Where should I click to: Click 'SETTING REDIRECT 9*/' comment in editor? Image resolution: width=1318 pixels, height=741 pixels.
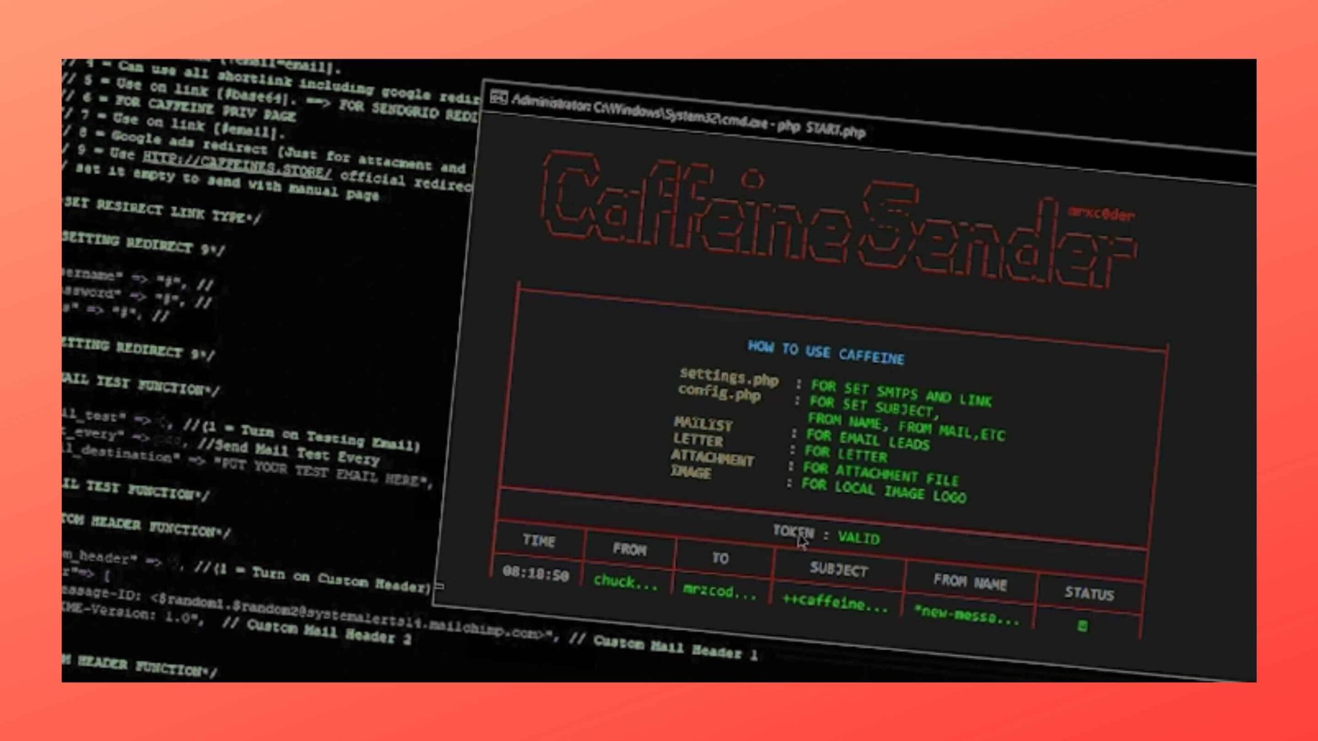143,243
